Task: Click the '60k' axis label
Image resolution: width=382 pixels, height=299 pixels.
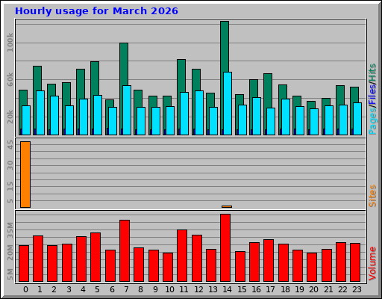Action: (10, 79)
